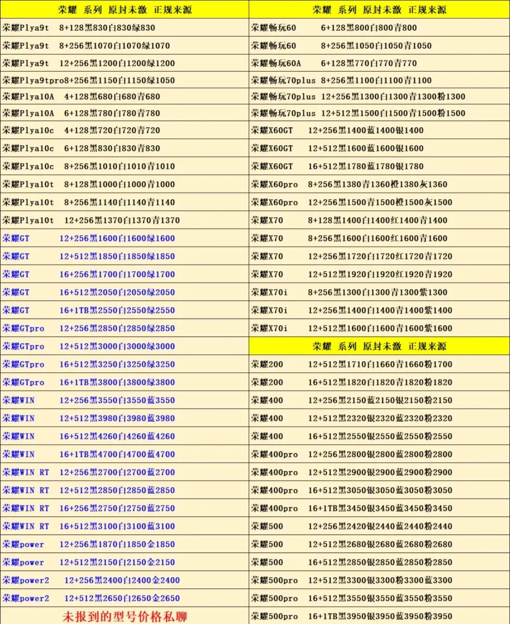Click row '荣耀Plya9t 12+256黑1200白1200绿1200'
510x624 pixels.
coord(125,63)
